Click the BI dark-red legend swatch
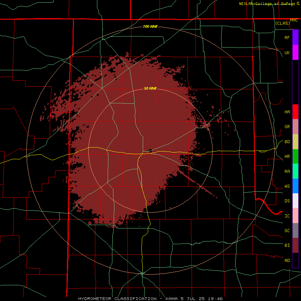Viewport: 301px width, 301px height. click(295, 245)
